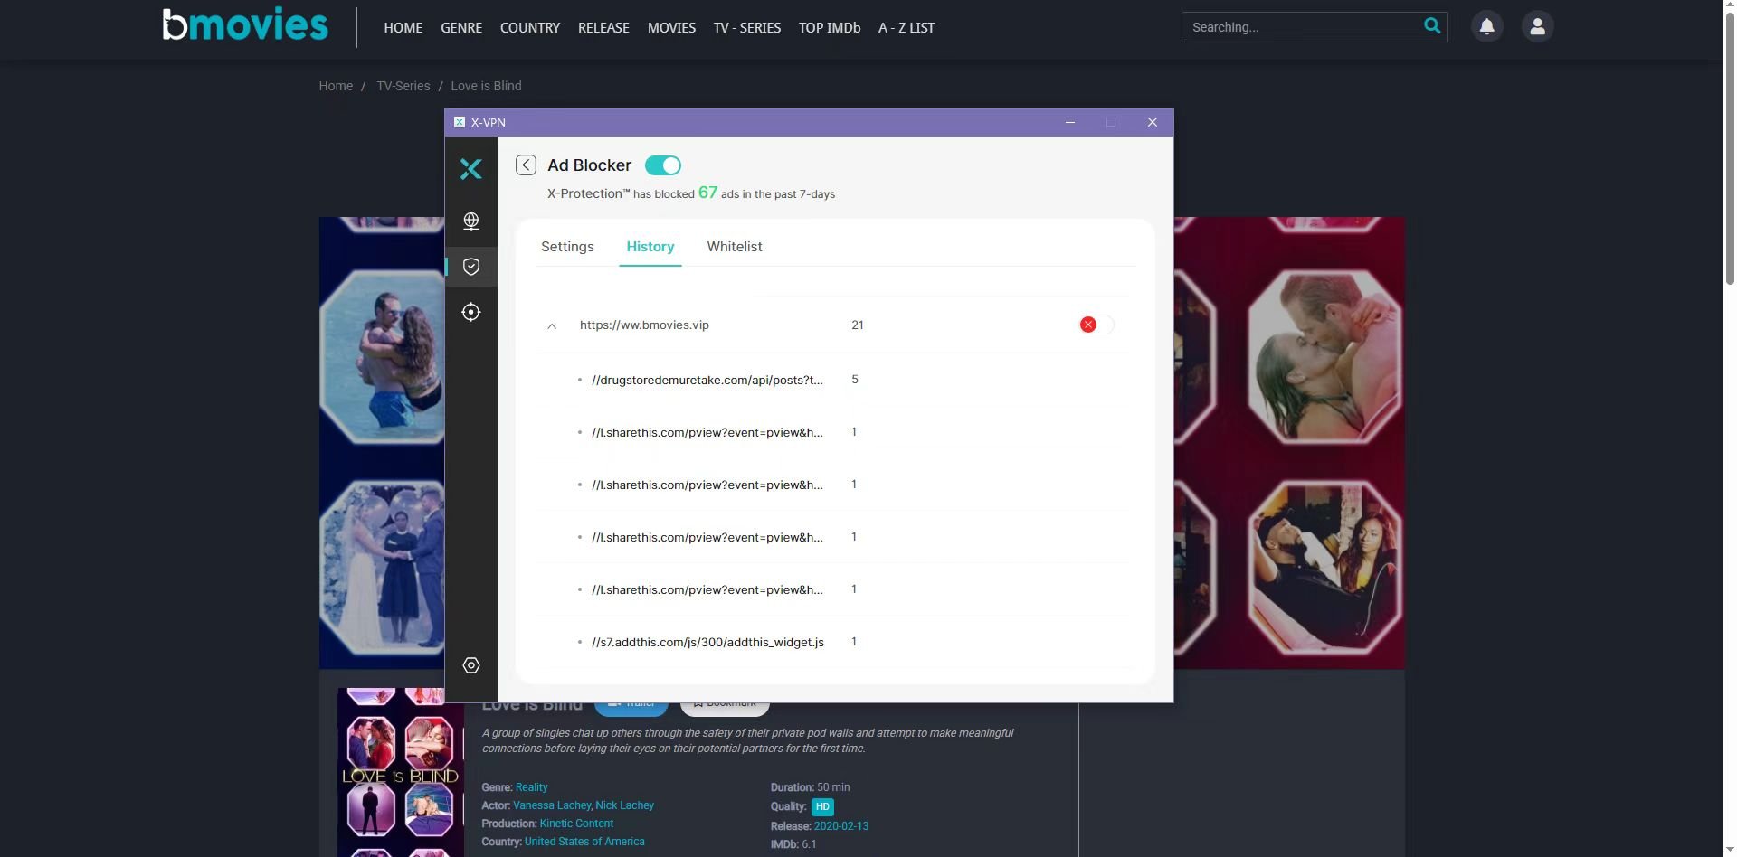Click the blocked count 67 text
The width and height of the screenshot is (1737, 857).
tap(707, 193)
